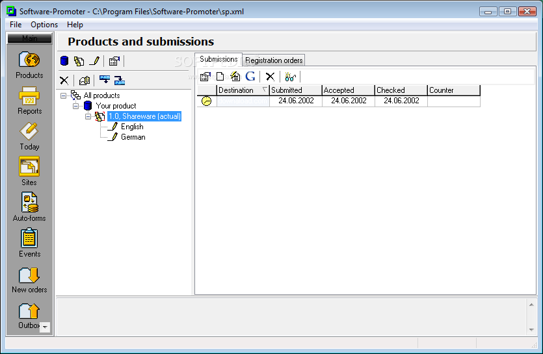Select All products in the tree
Image resolution: width=543 pixels, height=354 pixels.
click(x=102, y=95)
